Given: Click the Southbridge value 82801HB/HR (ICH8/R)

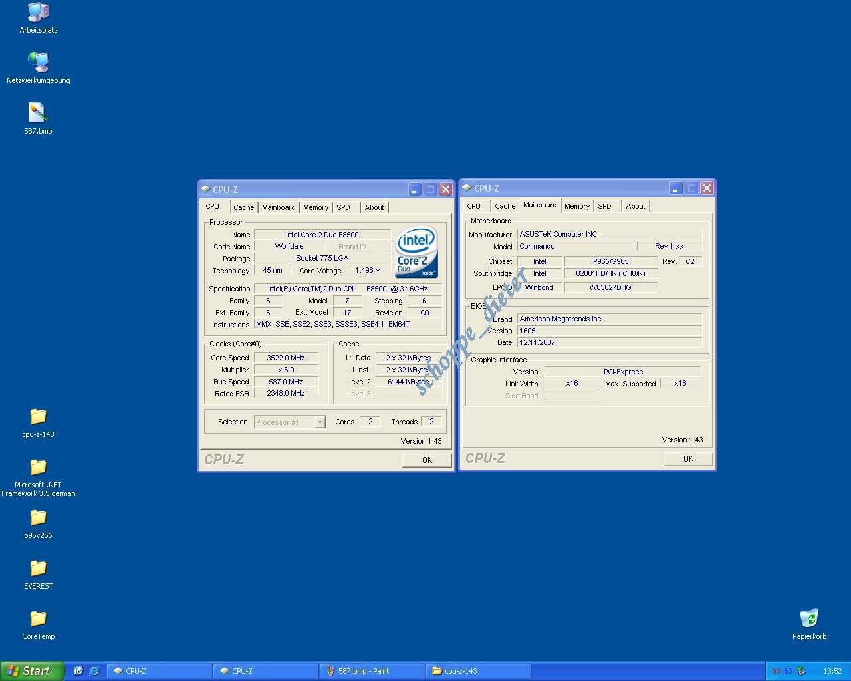Looking at the screenshot, I should tap(610, 273).
